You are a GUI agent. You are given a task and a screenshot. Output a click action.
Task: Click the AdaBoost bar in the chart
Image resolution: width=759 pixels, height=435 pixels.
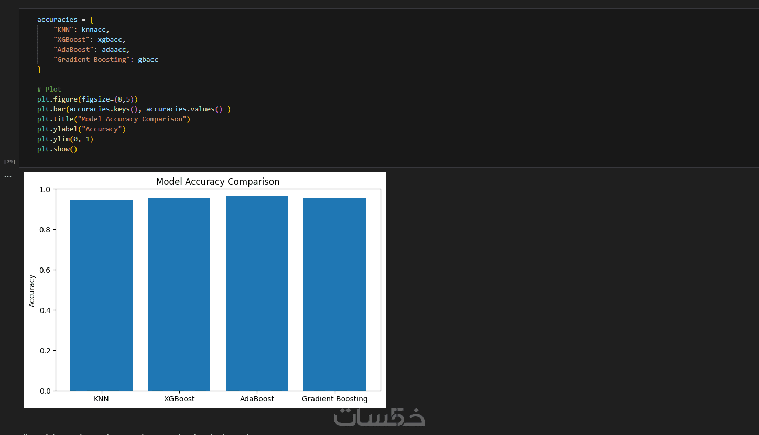257,293
